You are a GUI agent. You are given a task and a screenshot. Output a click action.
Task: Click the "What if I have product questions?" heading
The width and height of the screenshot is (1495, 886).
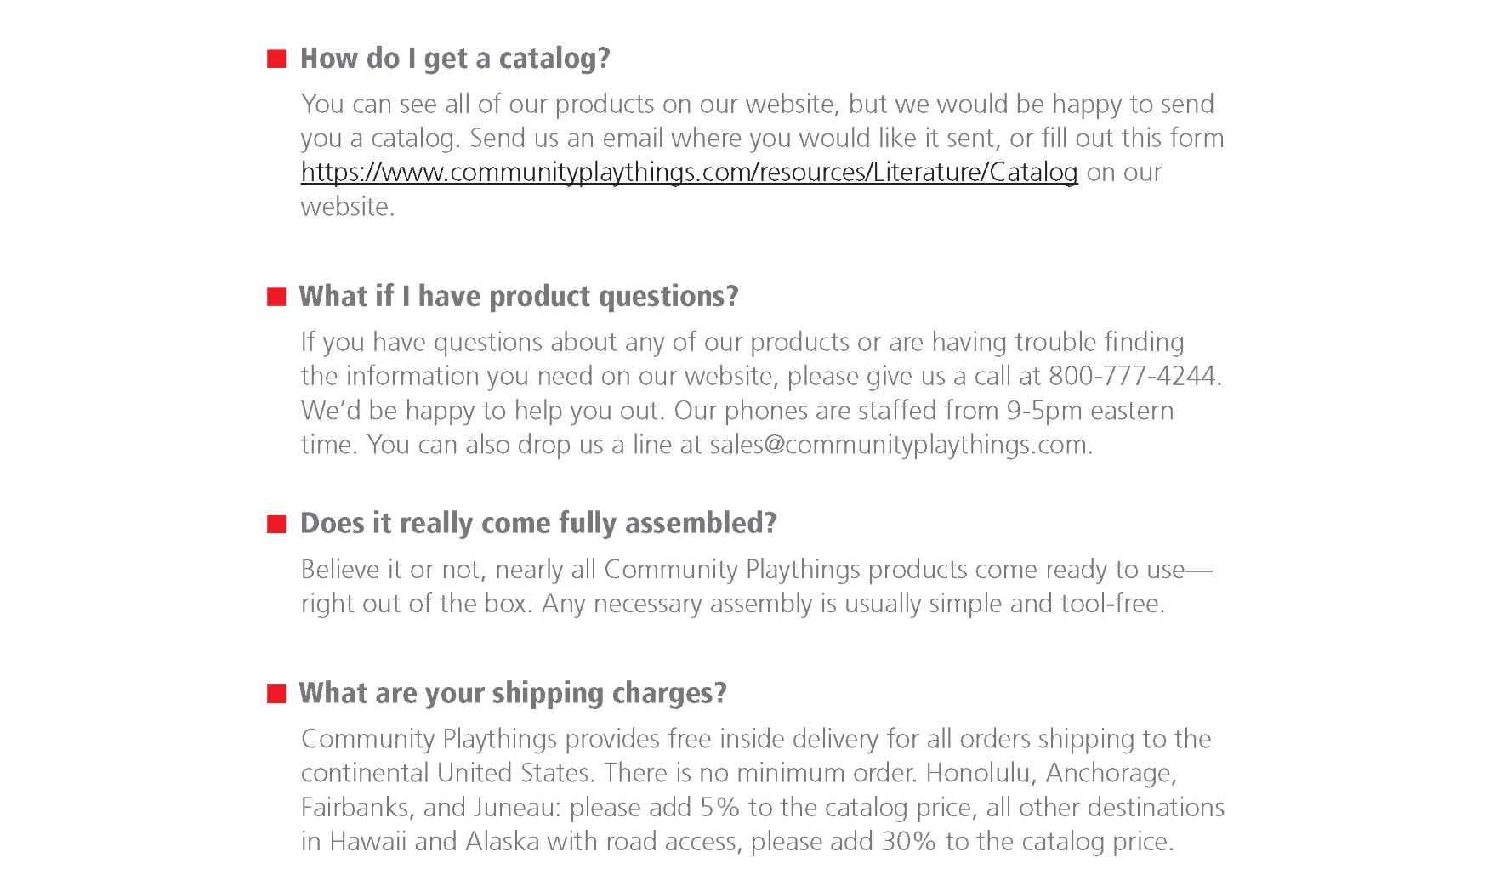[519, 297]
